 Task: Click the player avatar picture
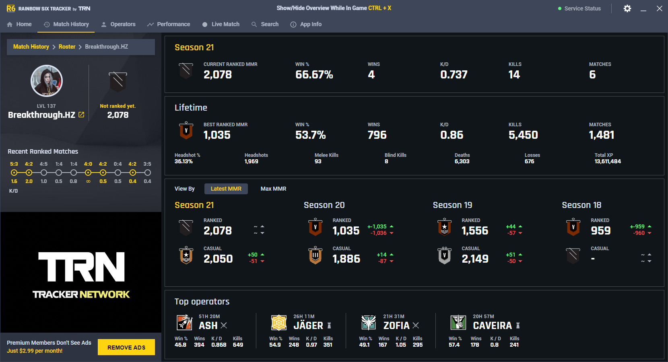[x=47, y=81]
